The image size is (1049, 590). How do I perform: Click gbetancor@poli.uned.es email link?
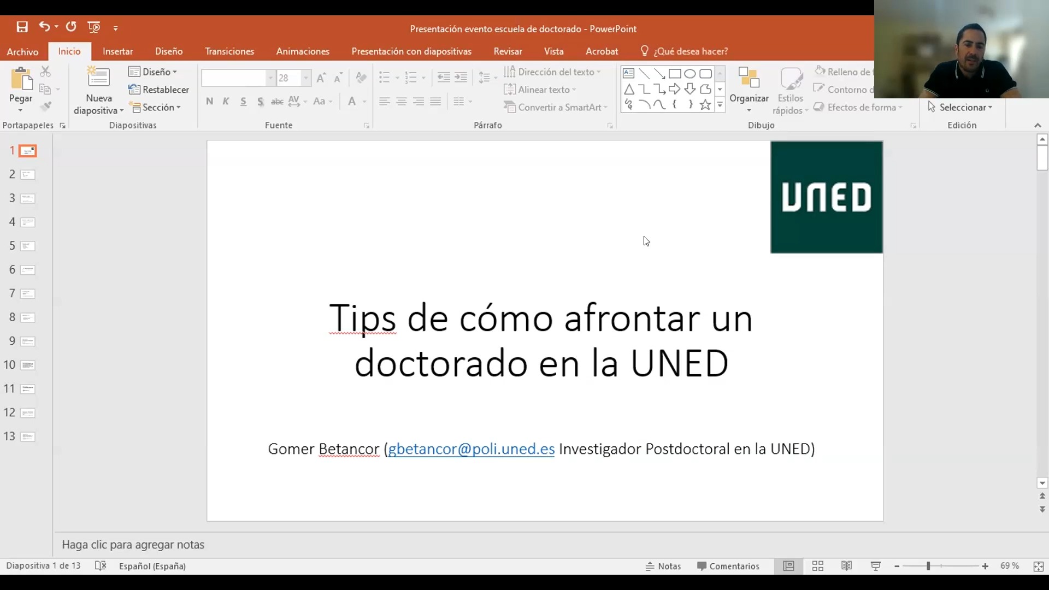tap(471, 449)
